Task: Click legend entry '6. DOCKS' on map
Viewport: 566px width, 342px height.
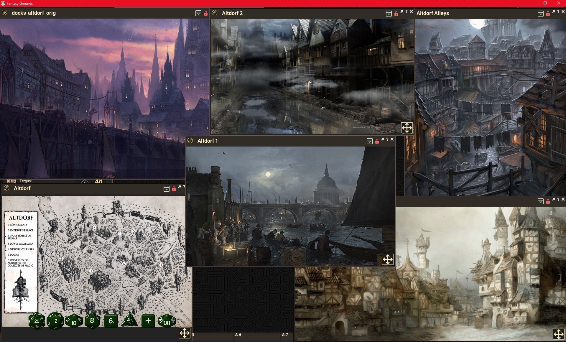Action: 13,255
